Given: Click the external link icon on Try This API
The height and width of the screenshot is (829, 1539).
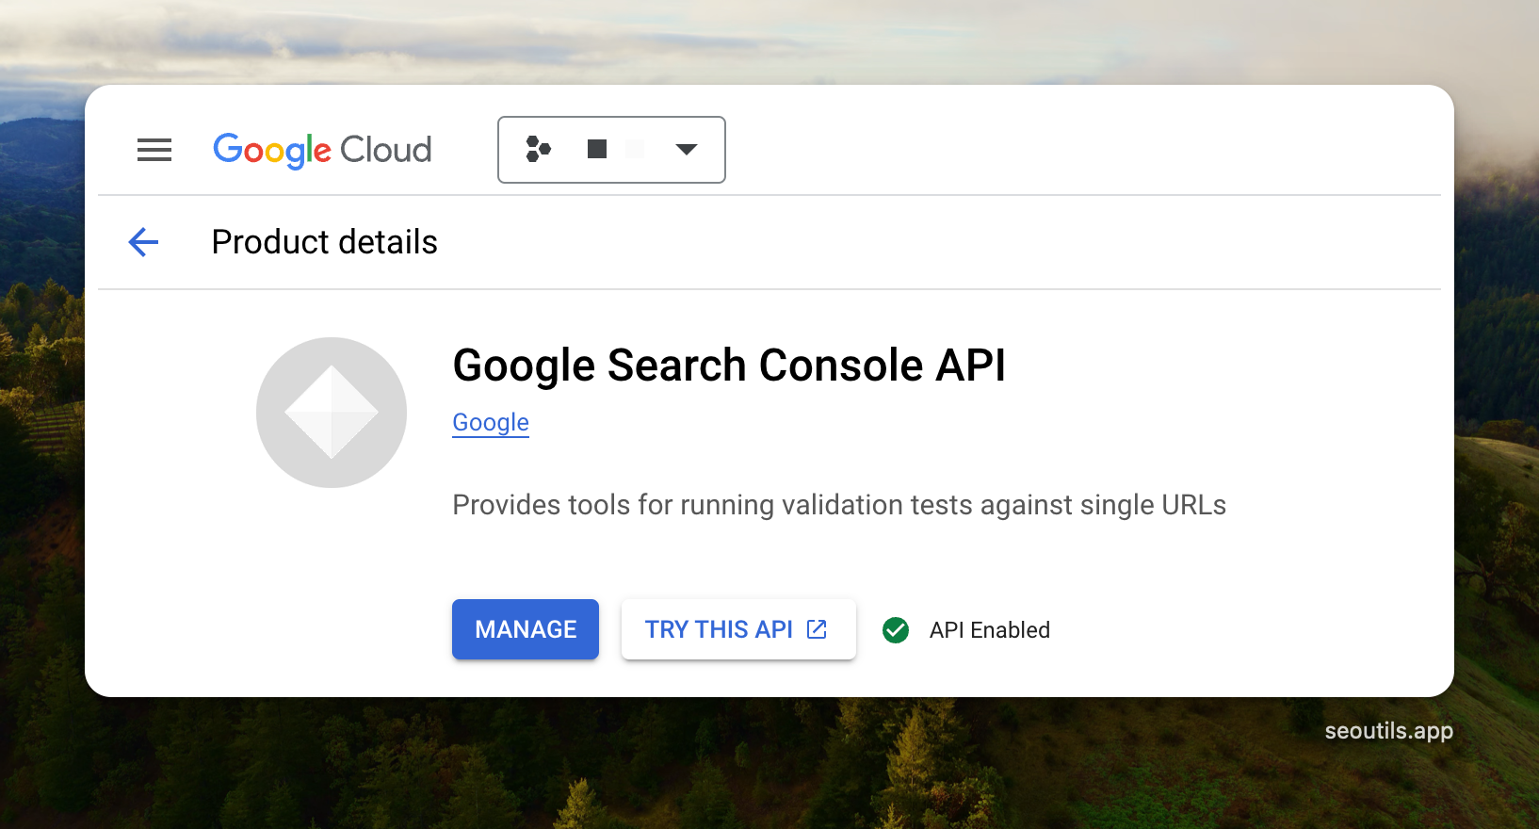Looking at the screenshot, I should (817, 629).
